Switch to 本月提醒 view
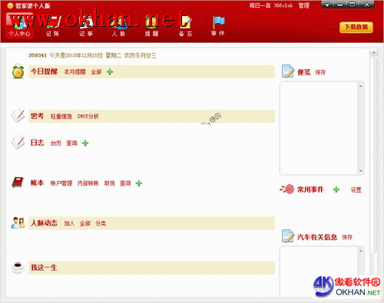Screen dimensions: 384x303 tap(74, 72)
